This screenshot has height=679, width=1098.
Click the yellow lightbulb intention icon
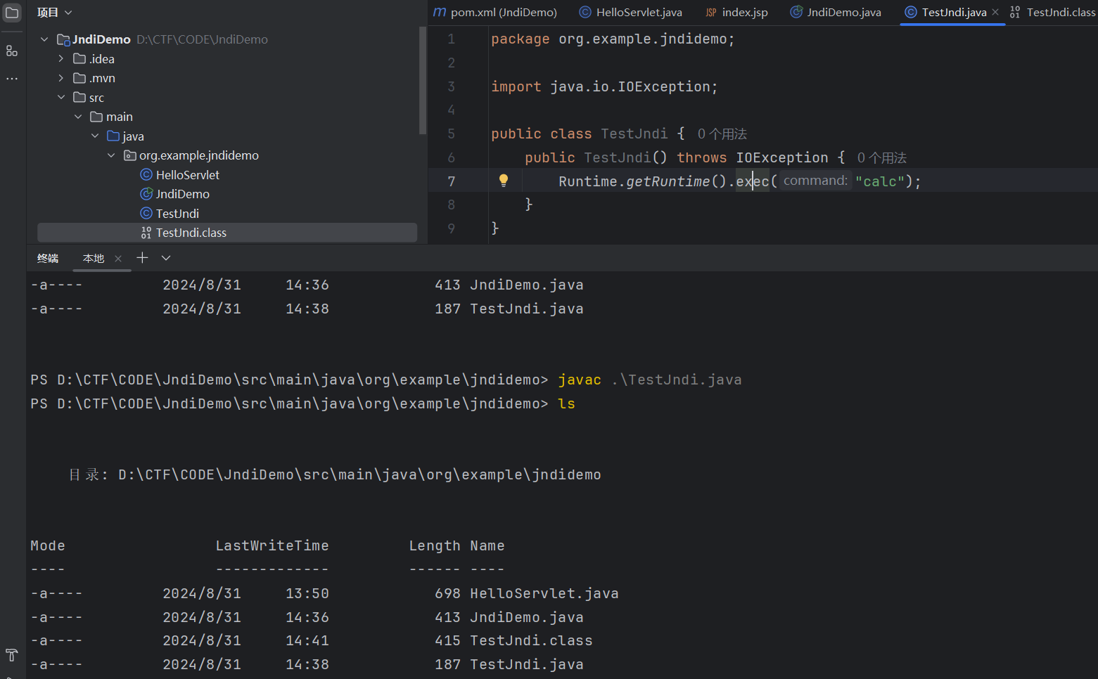[x=504, y=181]
